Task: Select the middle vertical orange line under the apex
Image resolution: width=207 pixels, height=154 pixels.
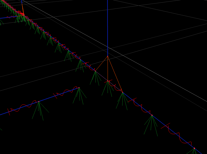Action: click(108, 68)
